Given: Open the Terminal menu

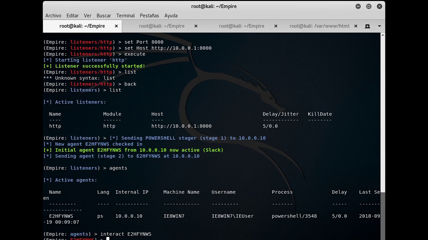Looking at the screenshot, I should click(x=125, y=16).
